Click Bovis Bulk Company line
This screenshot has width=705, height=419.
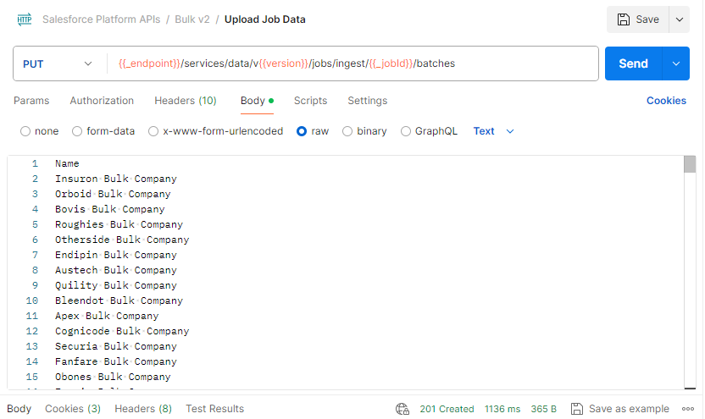pos(109,209)
